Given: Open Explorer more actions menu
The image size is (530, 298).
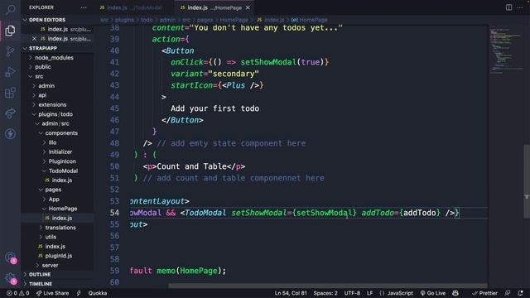Looking at the screenshot, I should 83,7.
